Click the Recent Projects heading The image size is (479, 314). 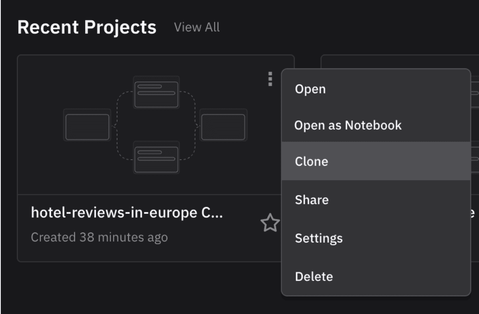(87, 27)
